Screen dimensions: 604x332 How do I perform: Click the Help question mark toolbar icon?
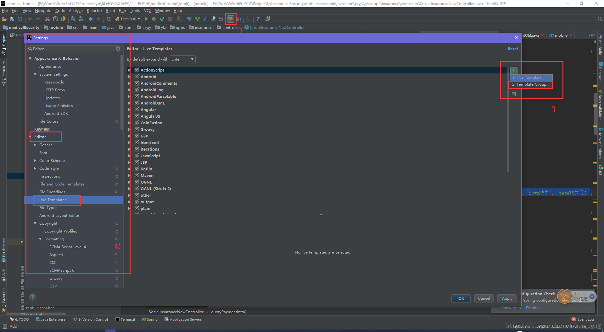pos(258,19)
